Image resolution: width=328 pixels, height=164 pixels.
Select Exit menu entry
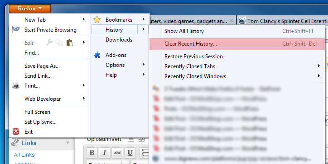tap(29, 132)
